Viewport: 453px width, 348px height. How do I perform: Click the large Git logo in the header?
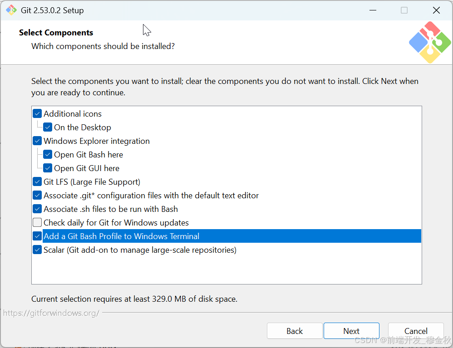pyautogui.click(x=430, y=43)
